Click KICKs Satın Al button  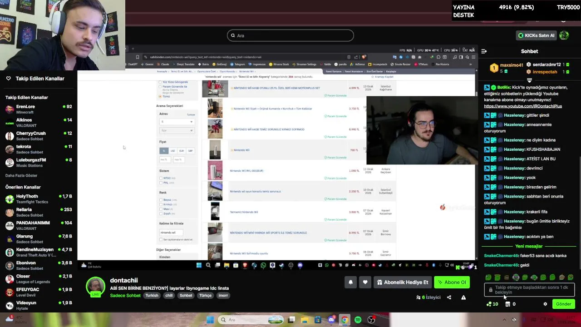[536, 35]
